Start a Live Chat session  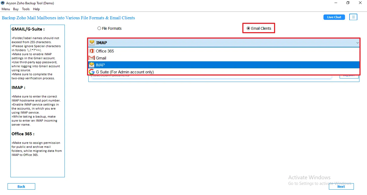point(334,17)
